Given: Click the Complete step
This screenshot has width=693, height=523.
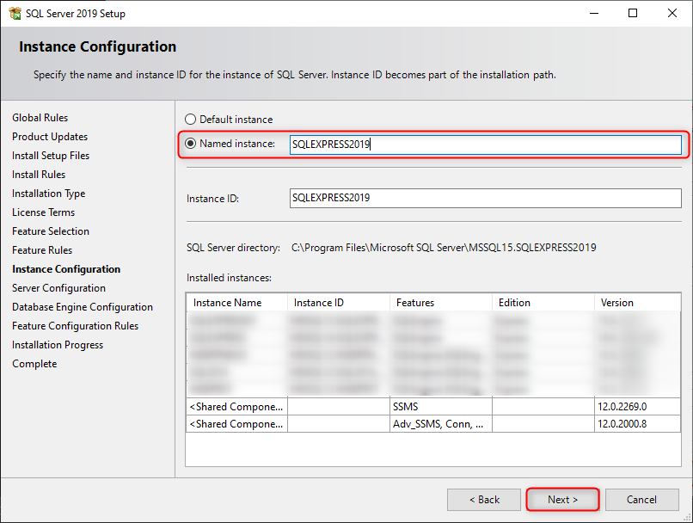Looking at the screenshot, I should click(x=34, y=364).
